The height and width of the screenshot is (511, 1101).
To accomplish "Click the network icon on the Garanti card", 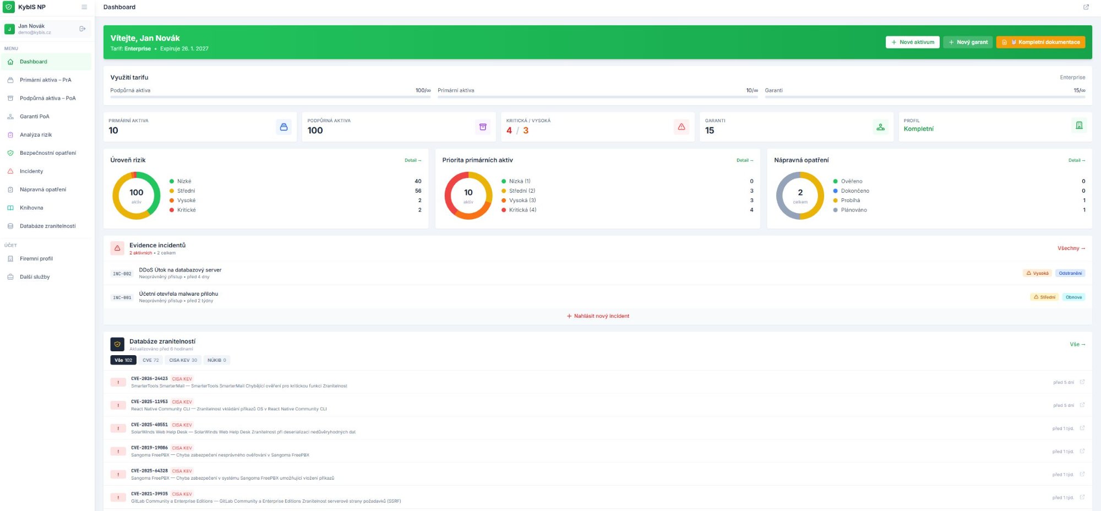I will point(881,127).
